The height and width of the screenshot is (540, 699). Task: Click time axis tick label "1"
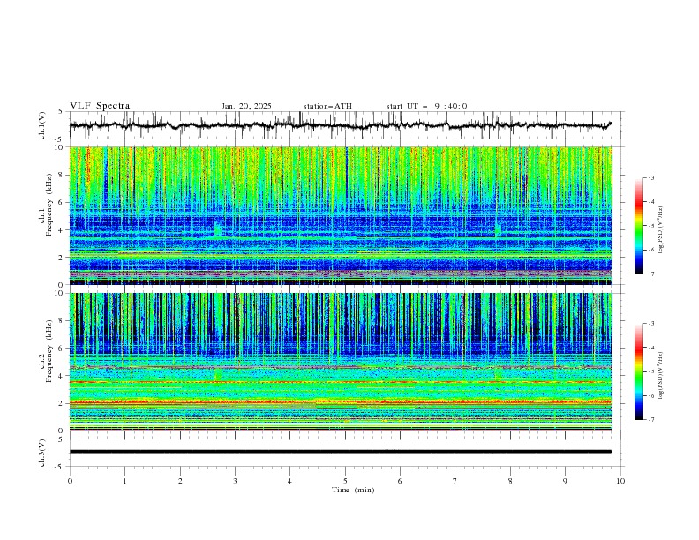124,481
